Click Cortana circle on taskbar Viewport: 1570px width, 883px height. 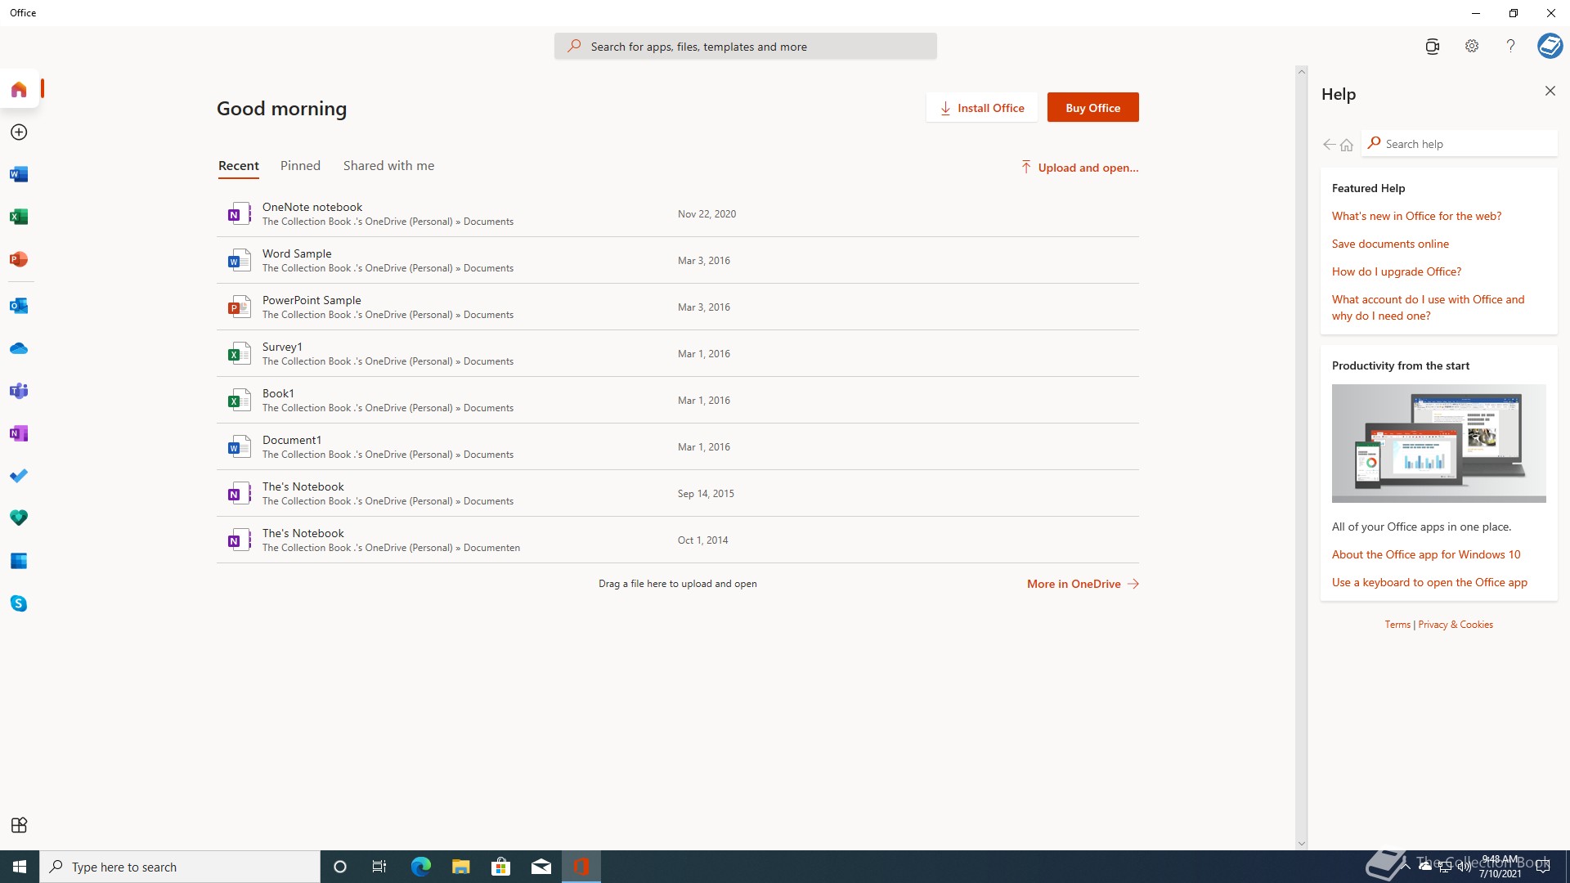point(340,867)
